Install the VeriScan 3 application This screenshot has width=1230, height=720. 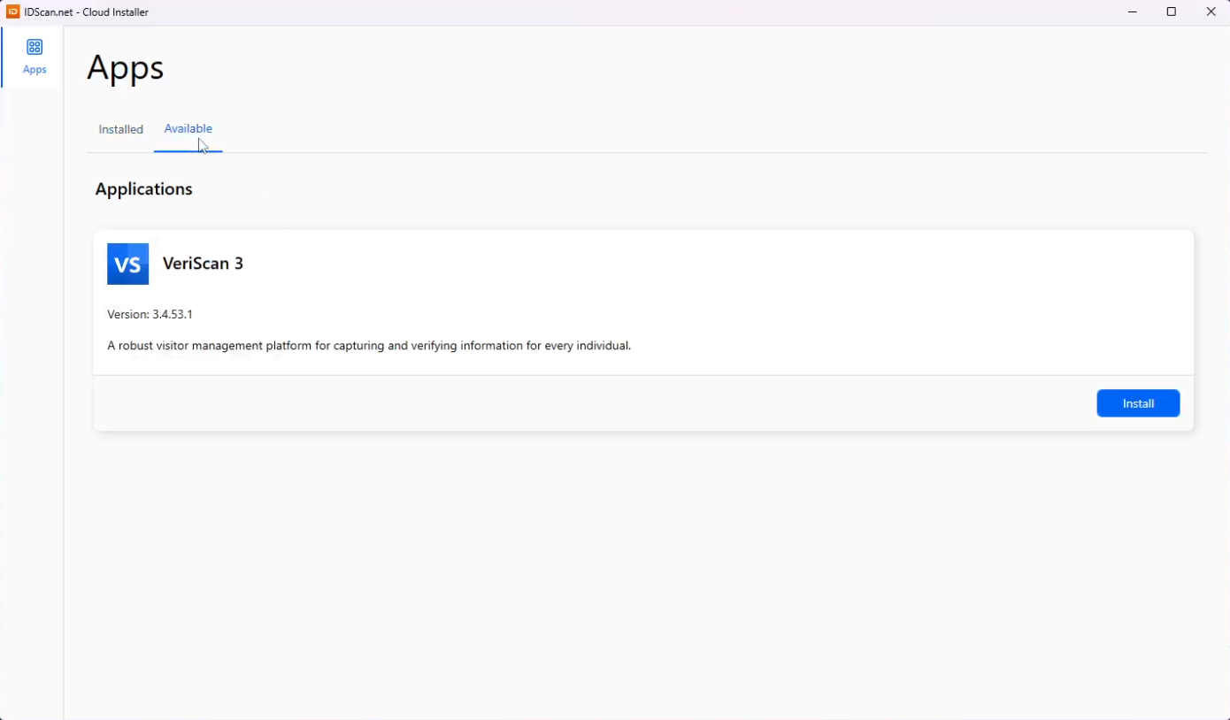click(x=1138, y=403)
